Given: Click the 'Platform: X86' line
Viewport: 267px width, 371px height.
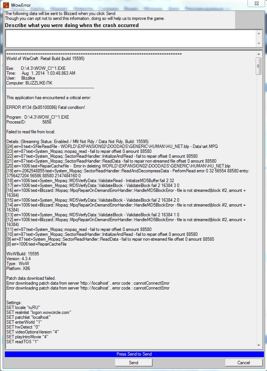Looking at the screenshot, I should pyautogui.click(x=18, y=268).
